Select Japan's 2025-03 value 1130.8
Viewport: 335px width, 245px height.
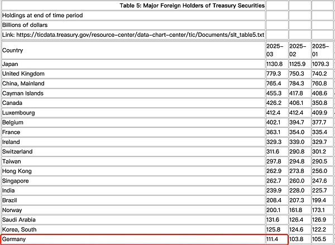276,64
